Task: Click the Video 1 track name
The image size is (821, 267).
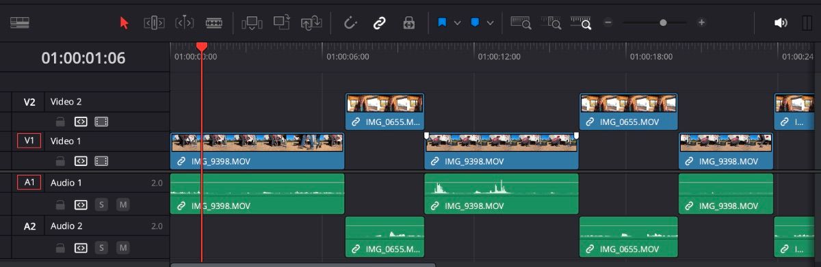Action: pos(66,141)
